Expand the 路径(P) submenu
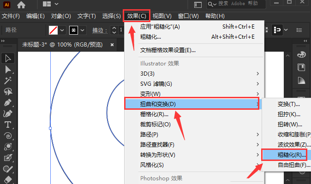This screenshot has height=184, width=311. click(x=194, y=135)
